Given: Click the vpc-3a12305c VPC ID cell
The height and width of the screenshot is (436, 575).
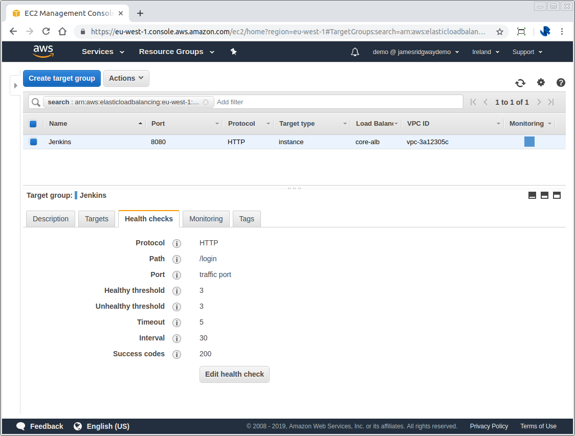Looking at the screenshot, I should [428, 142].
